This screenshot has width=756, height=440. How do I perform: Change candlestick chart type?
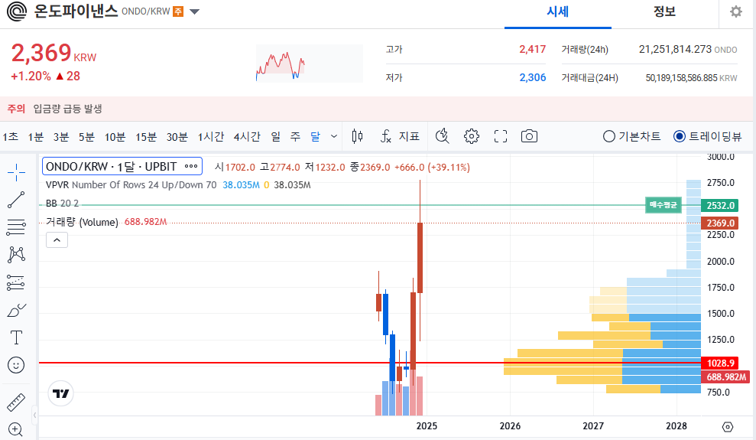coord(357,136)
